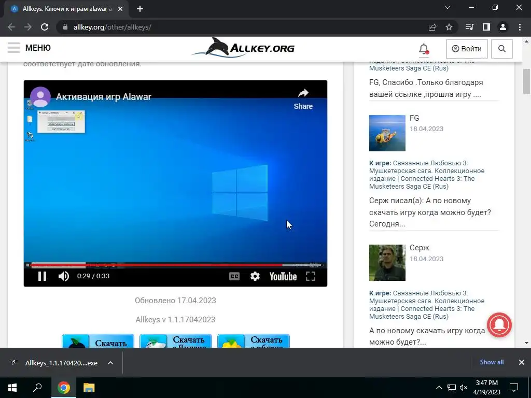The image size is (531, 398).
Task: Share this page icon in address bar
Action: (432, 27)
